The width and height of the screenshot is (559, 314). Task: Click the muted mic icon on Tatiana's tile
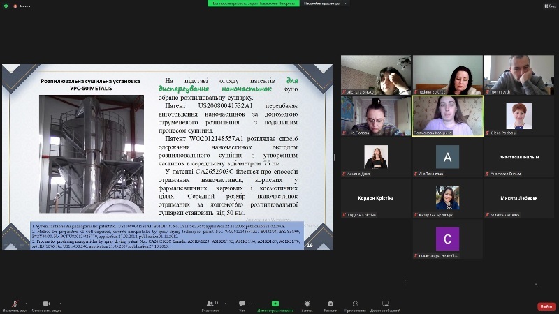[x=416, y=92]
